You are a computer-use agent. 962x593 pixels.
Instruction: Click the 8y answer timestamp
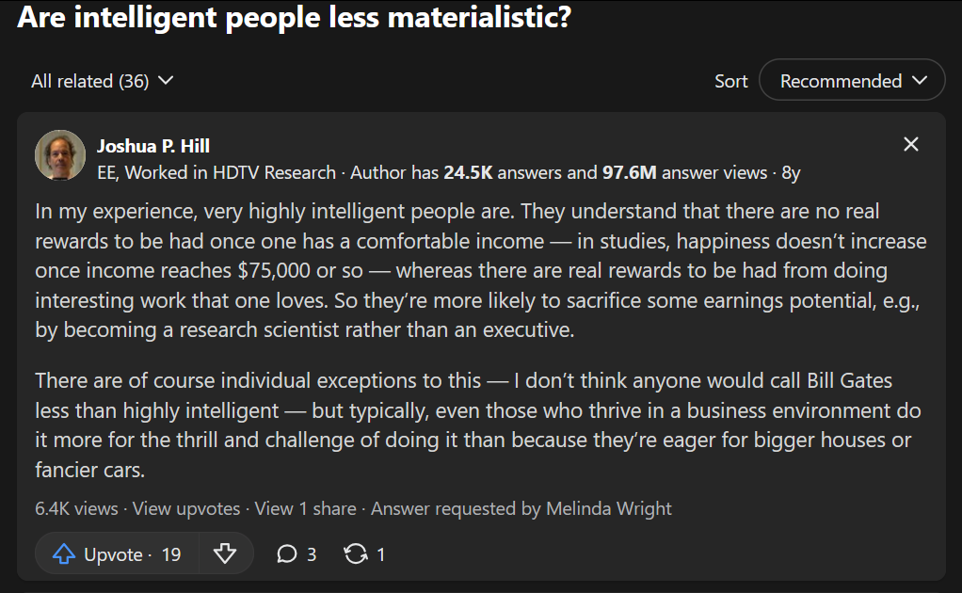click(x=791, y=172)
